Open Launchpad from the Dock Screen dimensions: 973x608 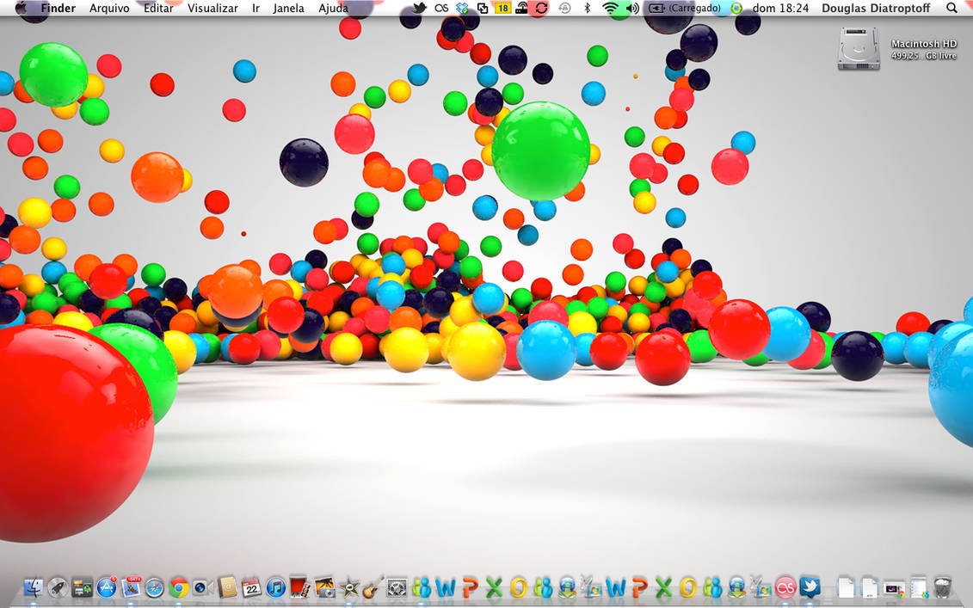click(59, 587)
